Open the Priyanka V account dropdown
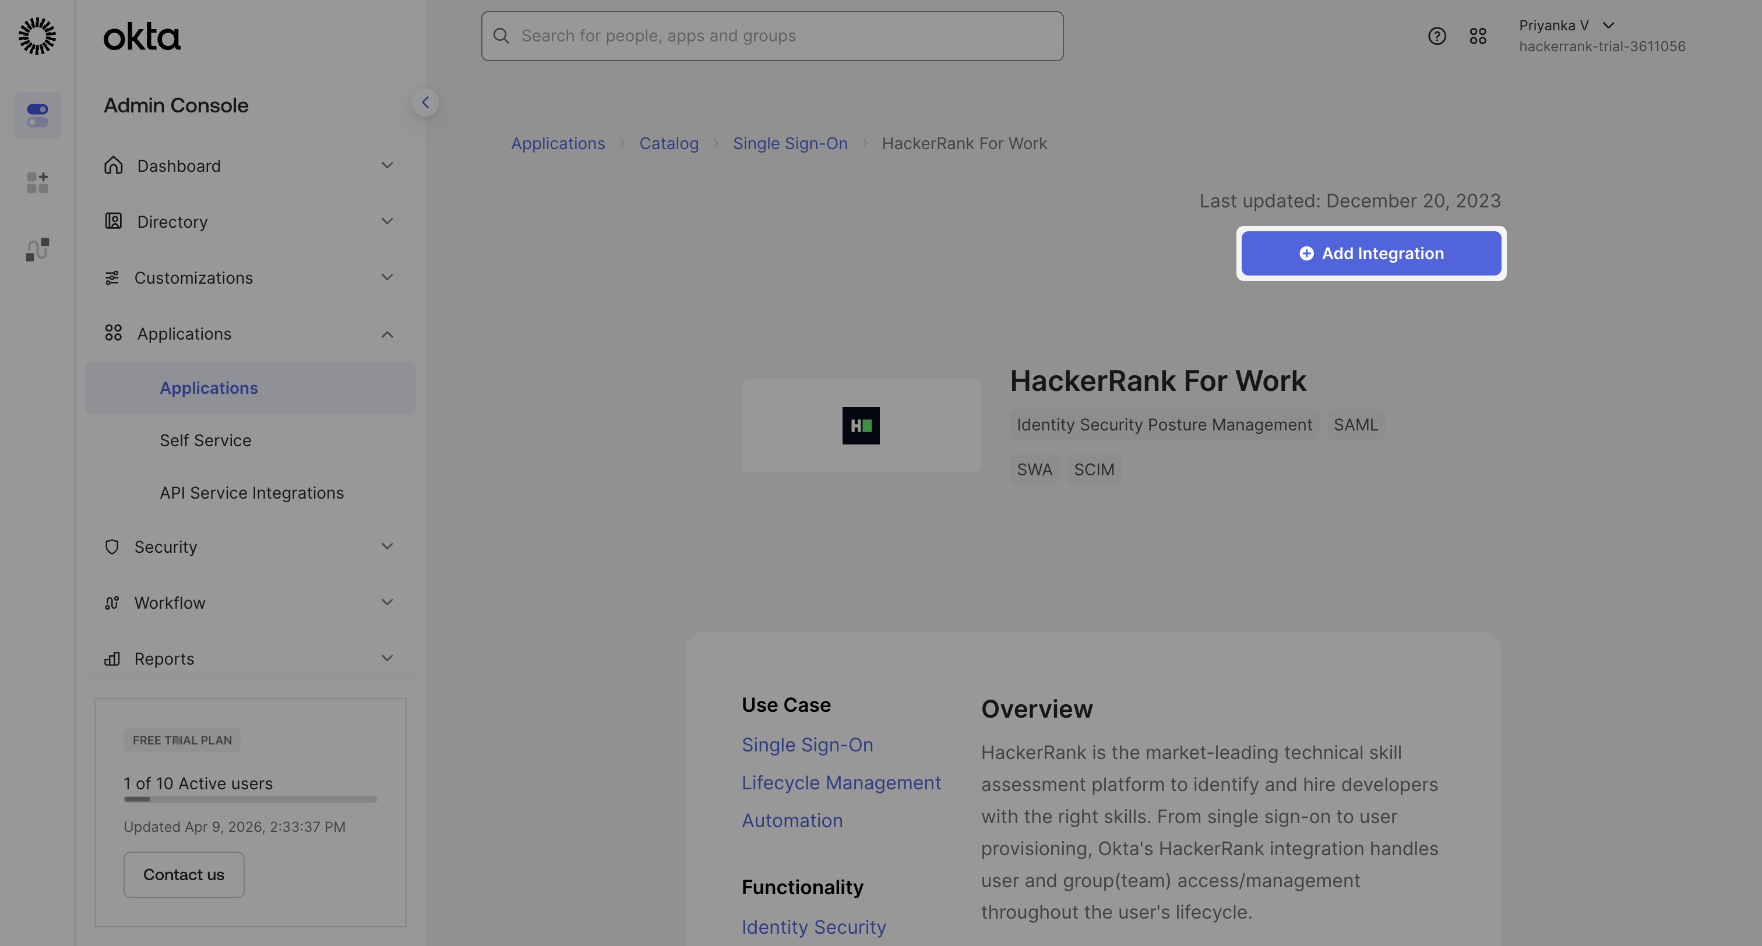The width and height of the screenshot is (1762, 946). 1608,25
